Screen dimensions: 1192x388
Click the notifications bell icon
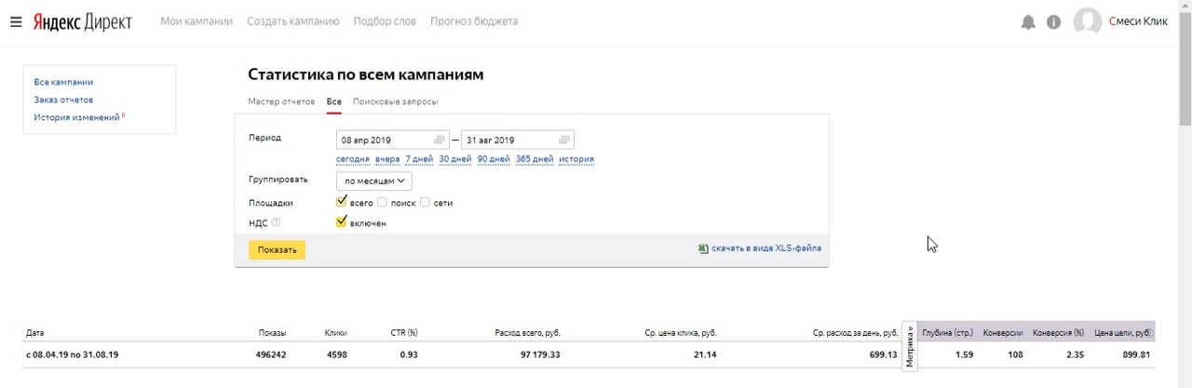[x=1028, y=22]
